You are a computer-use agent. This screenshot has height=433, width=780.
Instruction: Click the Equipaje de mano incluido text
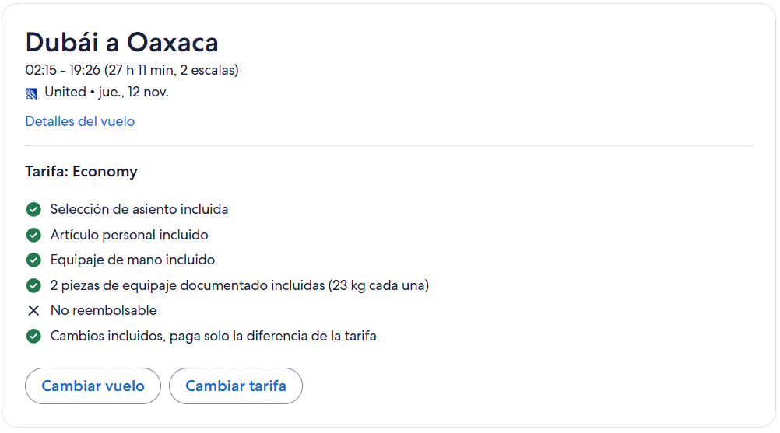132,260
